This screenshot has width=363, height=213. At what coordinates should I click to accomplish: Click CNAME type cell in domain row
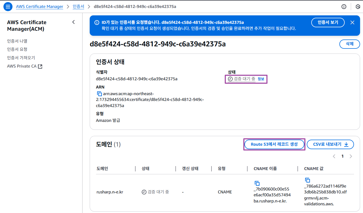pos(225,192)
